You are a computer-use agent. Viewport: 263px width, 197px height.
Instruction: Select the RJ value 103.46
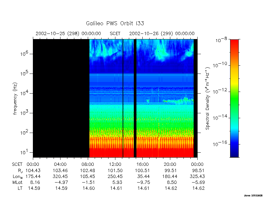pyautogui.click(x=60, y=170)
